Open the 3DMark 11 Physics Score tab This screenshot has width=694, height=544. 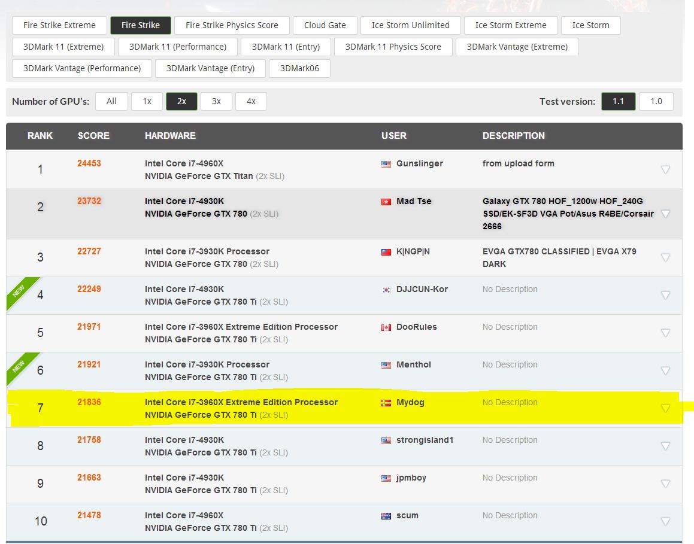[x=393, y=47]
